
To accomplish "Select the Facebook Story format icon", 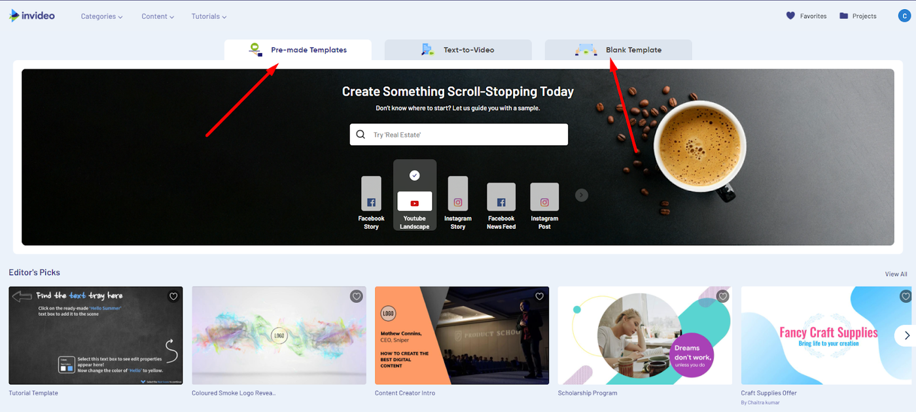I will coord(371,194).
